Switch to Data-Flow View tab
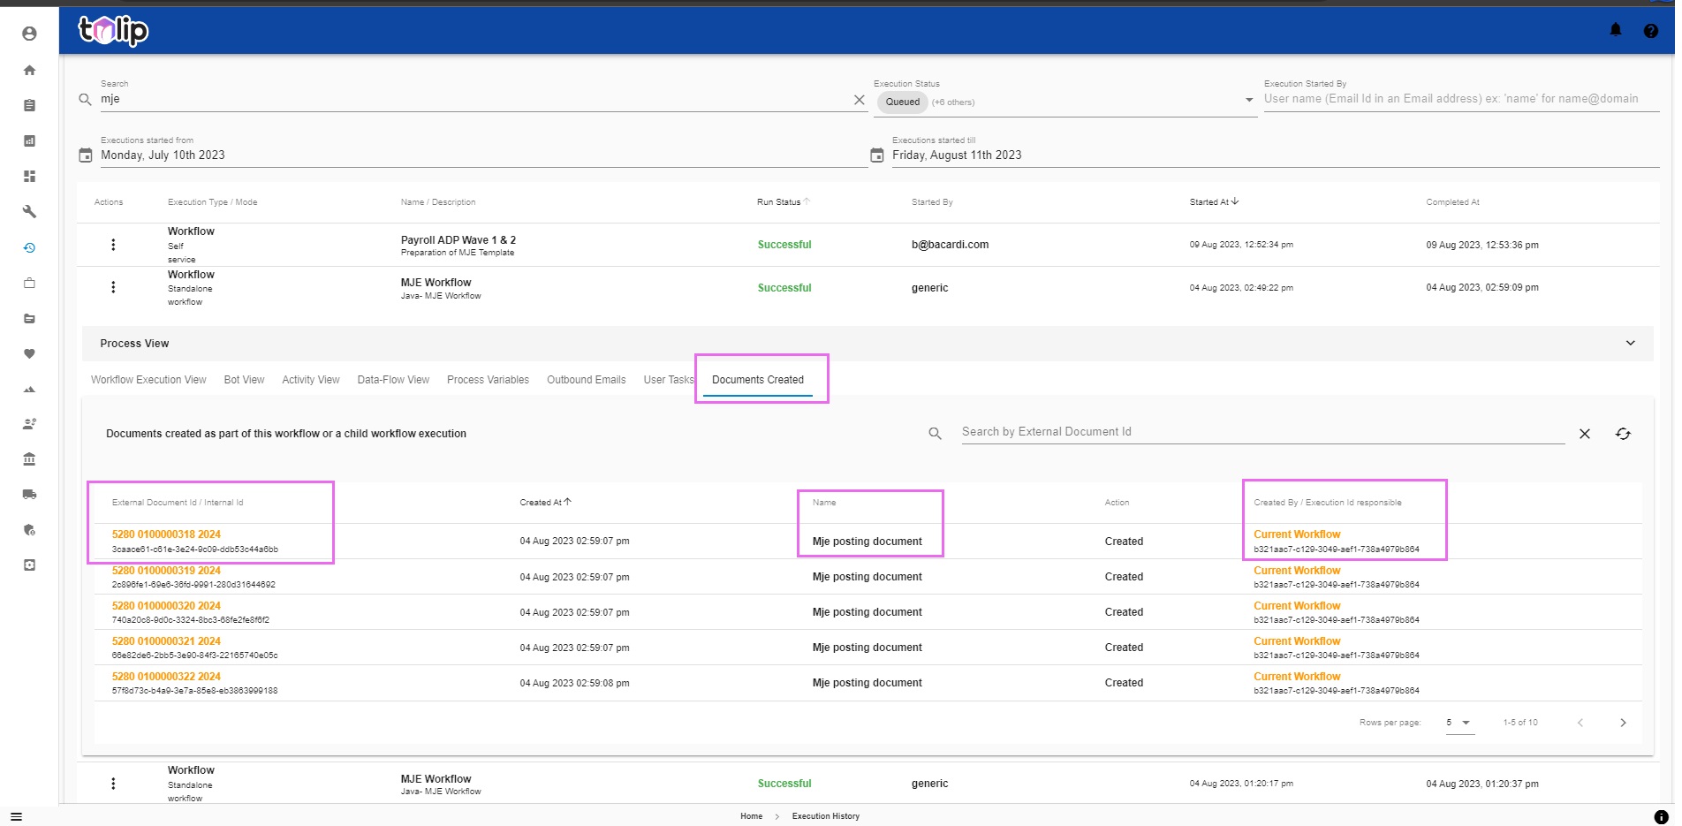 coord(393,380)
